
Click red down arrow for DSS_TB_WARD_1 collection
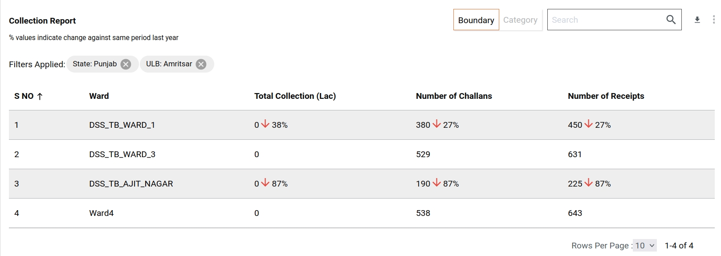tap(265, 124)
